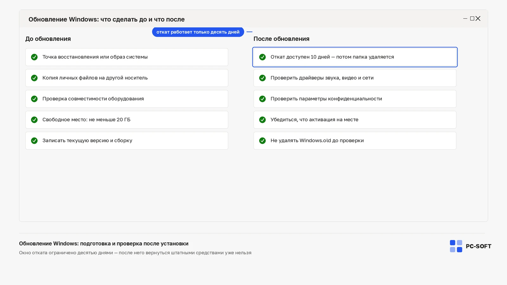Viewport: 507px width, 285px height.
Task: Click the PC-SOFT brand text
Action: 478,246
